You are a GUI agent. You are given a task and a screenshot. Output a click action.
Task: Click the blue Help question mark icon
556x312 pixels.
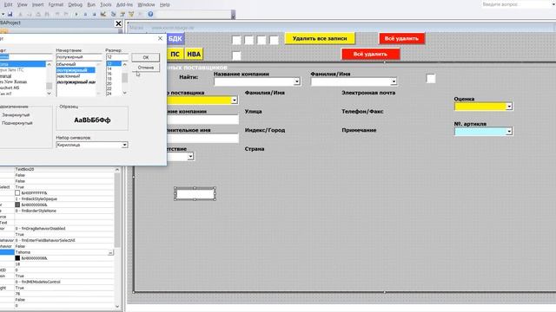pos(150,14)
